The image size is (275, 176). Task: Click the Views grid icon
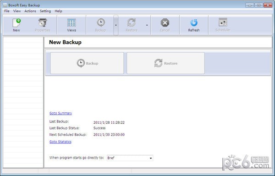[x=71, y=23]
